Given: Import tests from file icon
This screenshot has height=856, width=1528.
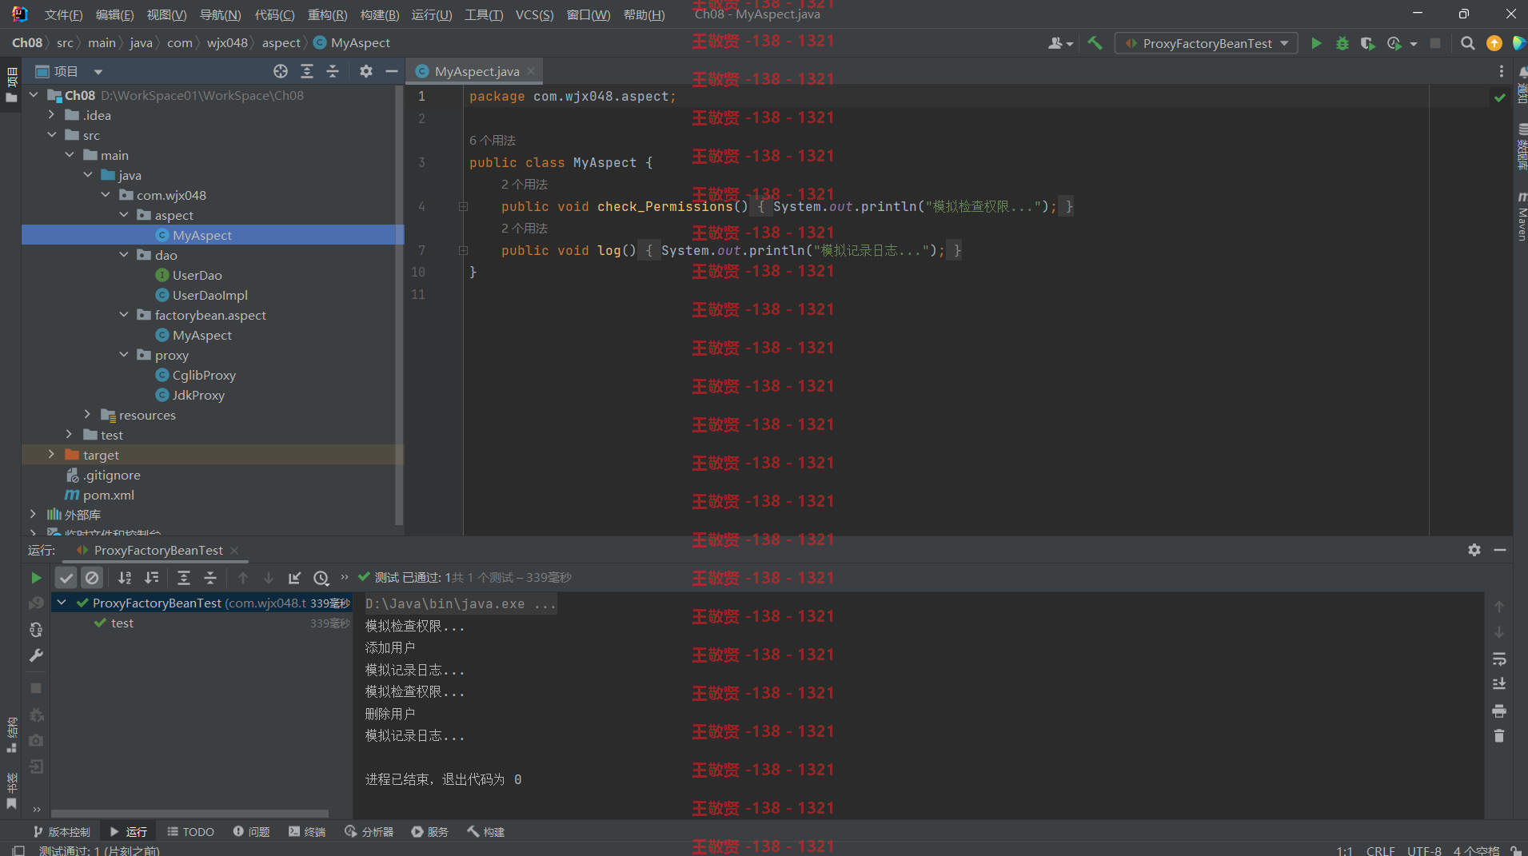Looking at the screenshot, I should pyautogui.click(x=295, y=577).
